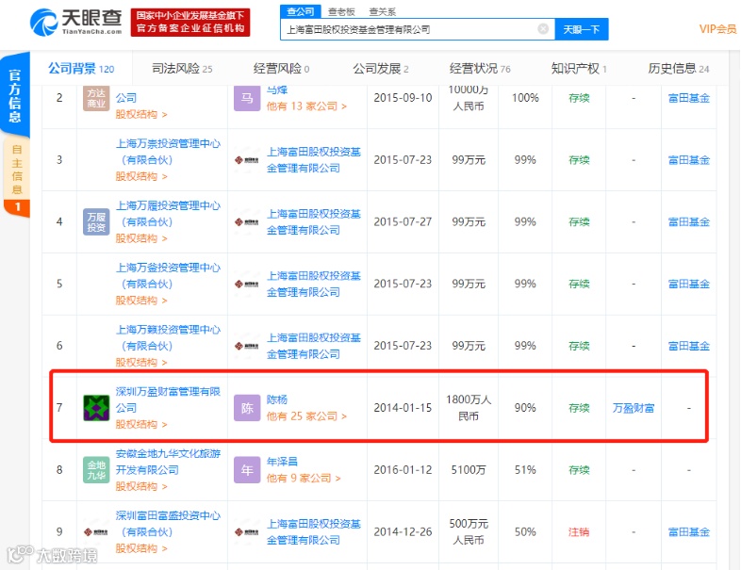This screenshot has width=741, height=570.
Task: Open VIP会员 link
Action: point(717,29)
